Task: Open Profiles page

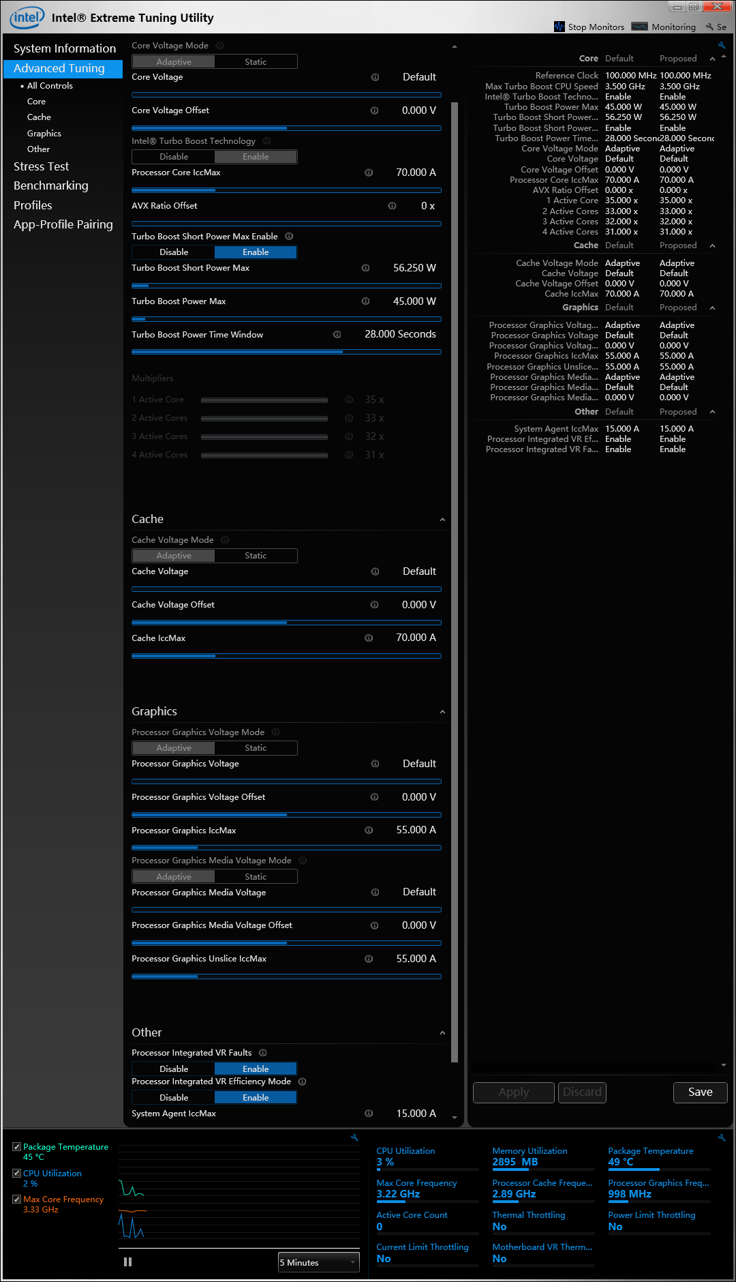Action: pyautogui.click(x=33, y=205)
